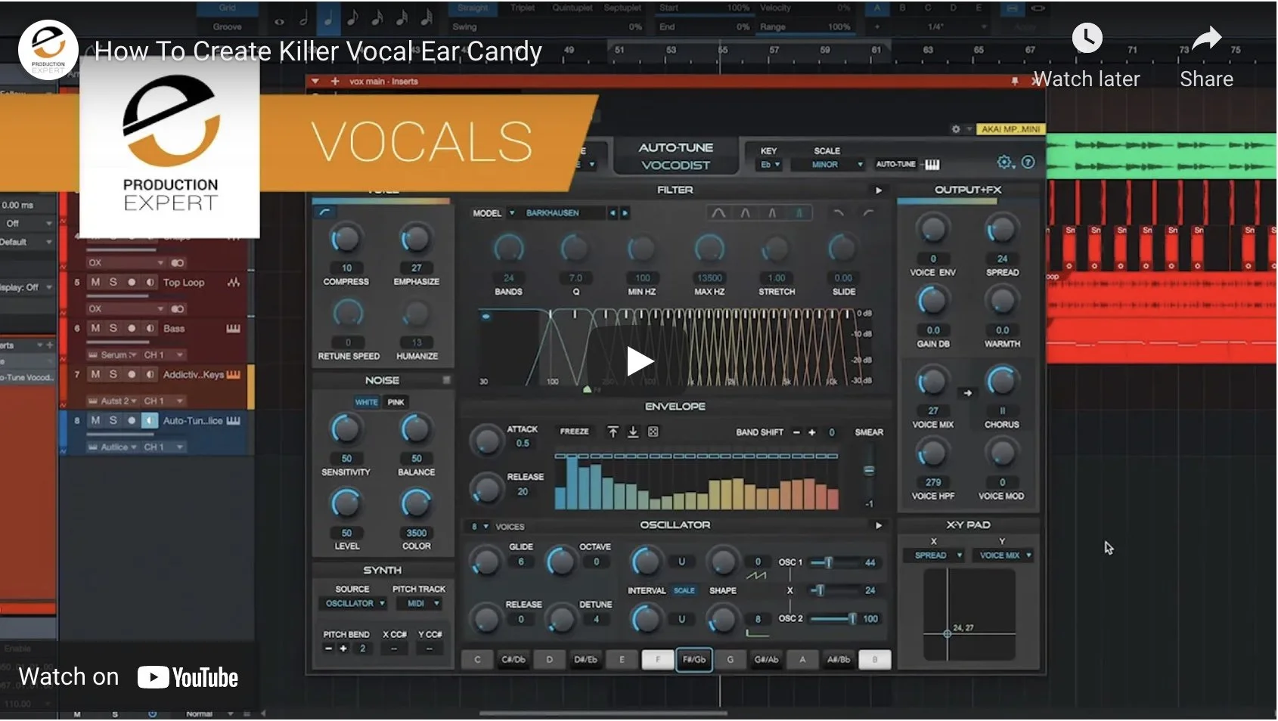This screenshot has height=721, width=1278.
Task: Click the envelope raise-all-bands arrow icon
Action: click(x=613, y=432)
